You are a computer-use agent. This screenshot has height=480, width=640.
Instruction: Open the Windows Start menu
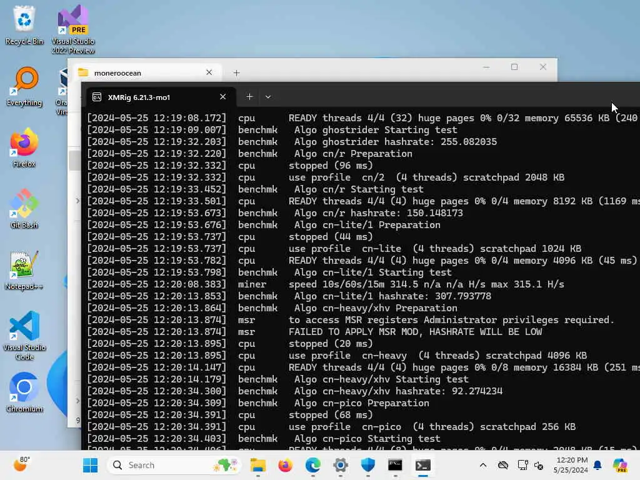coord(90,465)
